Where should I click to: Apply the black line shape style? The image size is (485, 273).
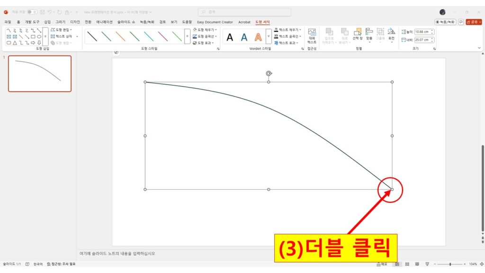(x=92, y=36)
